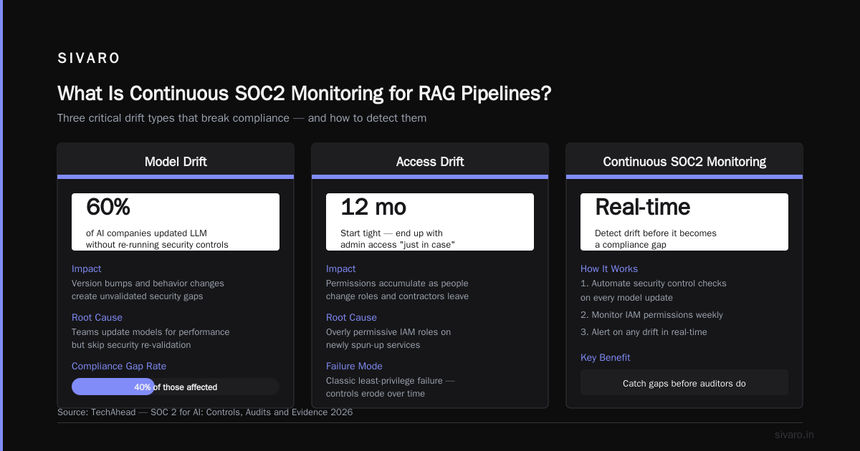Select the Access Drift card header
This screenshot has width=860, height=451.
click(x=430, y=162)
